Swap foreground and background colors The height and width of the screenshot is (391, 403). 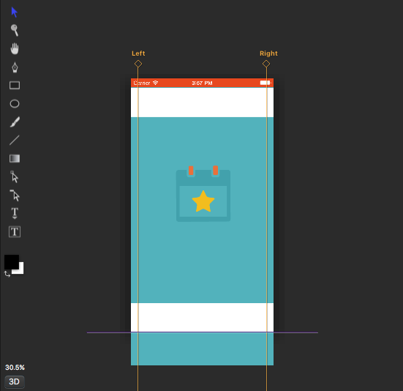(x=7, y=275)
